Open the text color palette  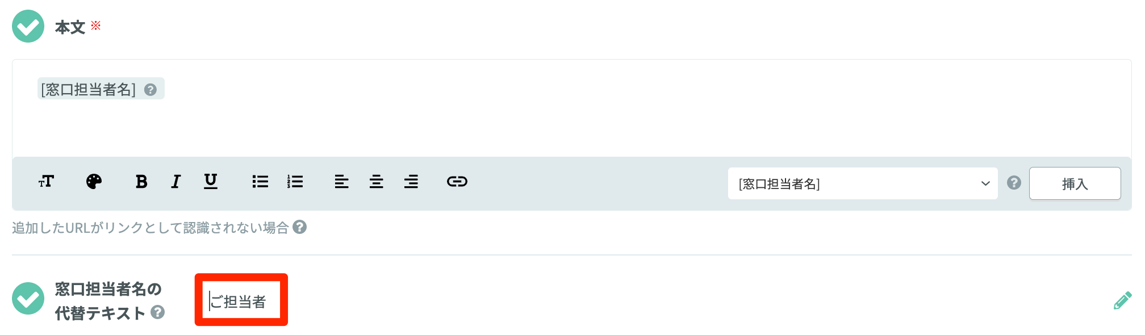(94, 182)
